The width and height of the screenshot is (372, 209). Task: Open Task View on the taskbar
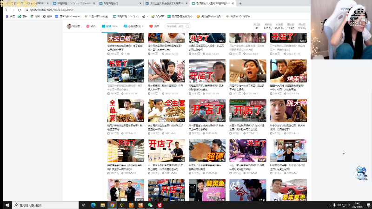[x=83, y=205]
